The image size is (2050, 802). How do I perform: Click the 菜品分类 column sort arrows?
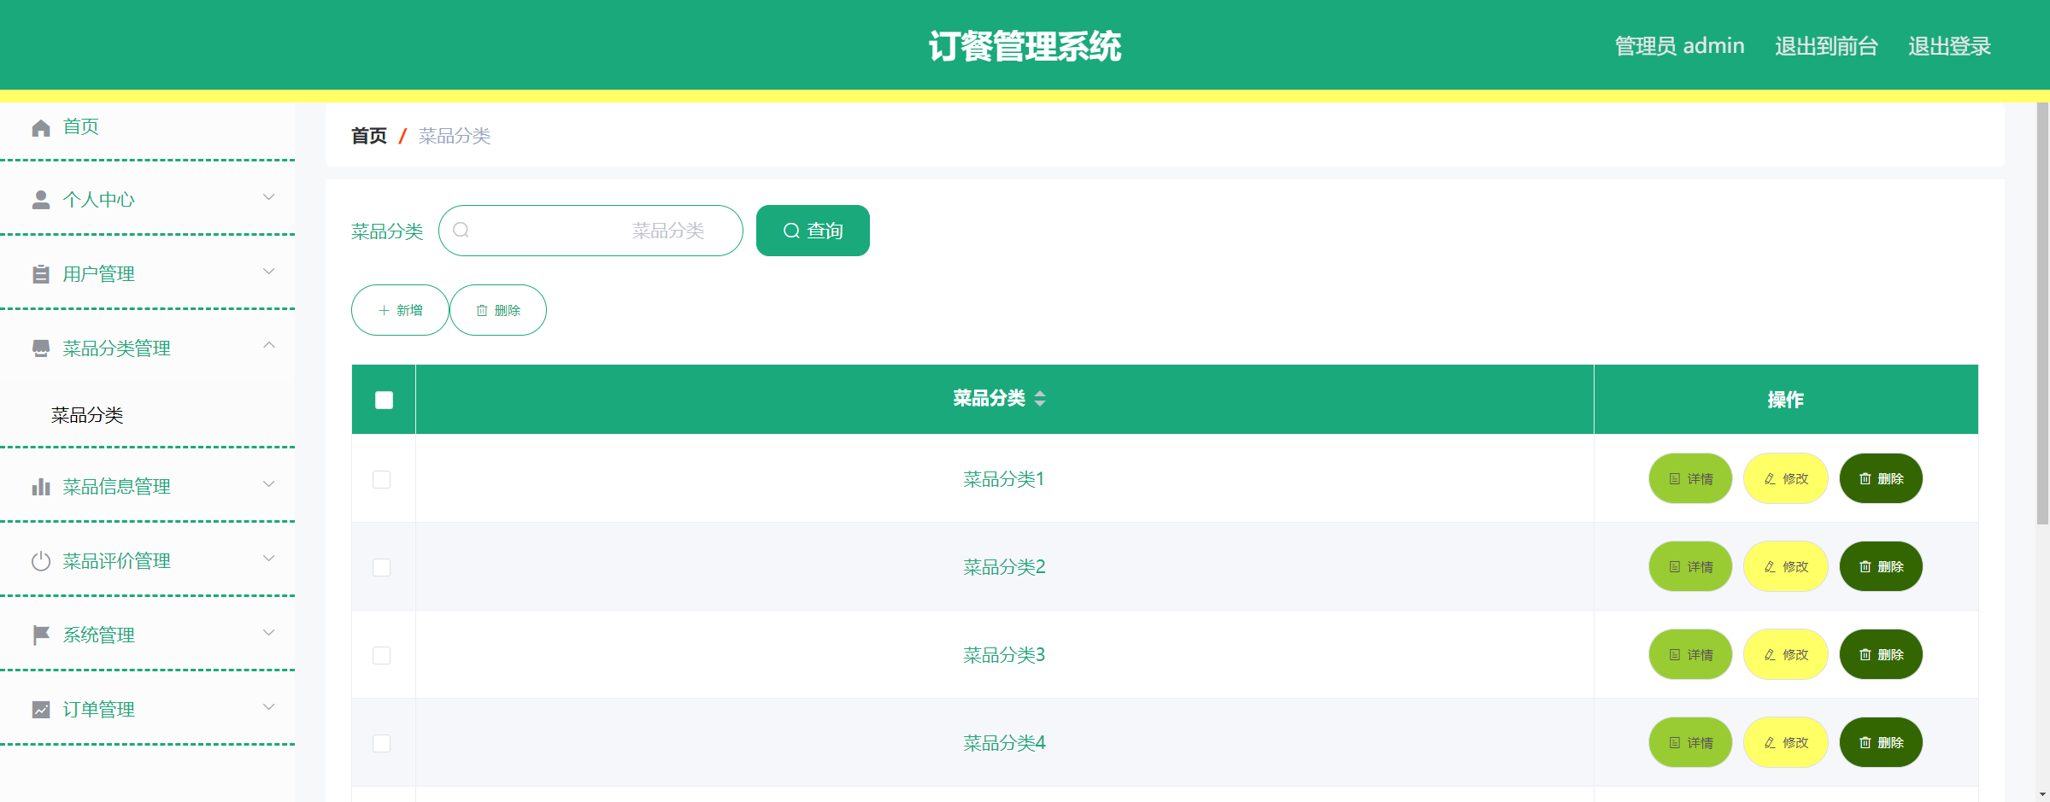(x=1041, y=398)
